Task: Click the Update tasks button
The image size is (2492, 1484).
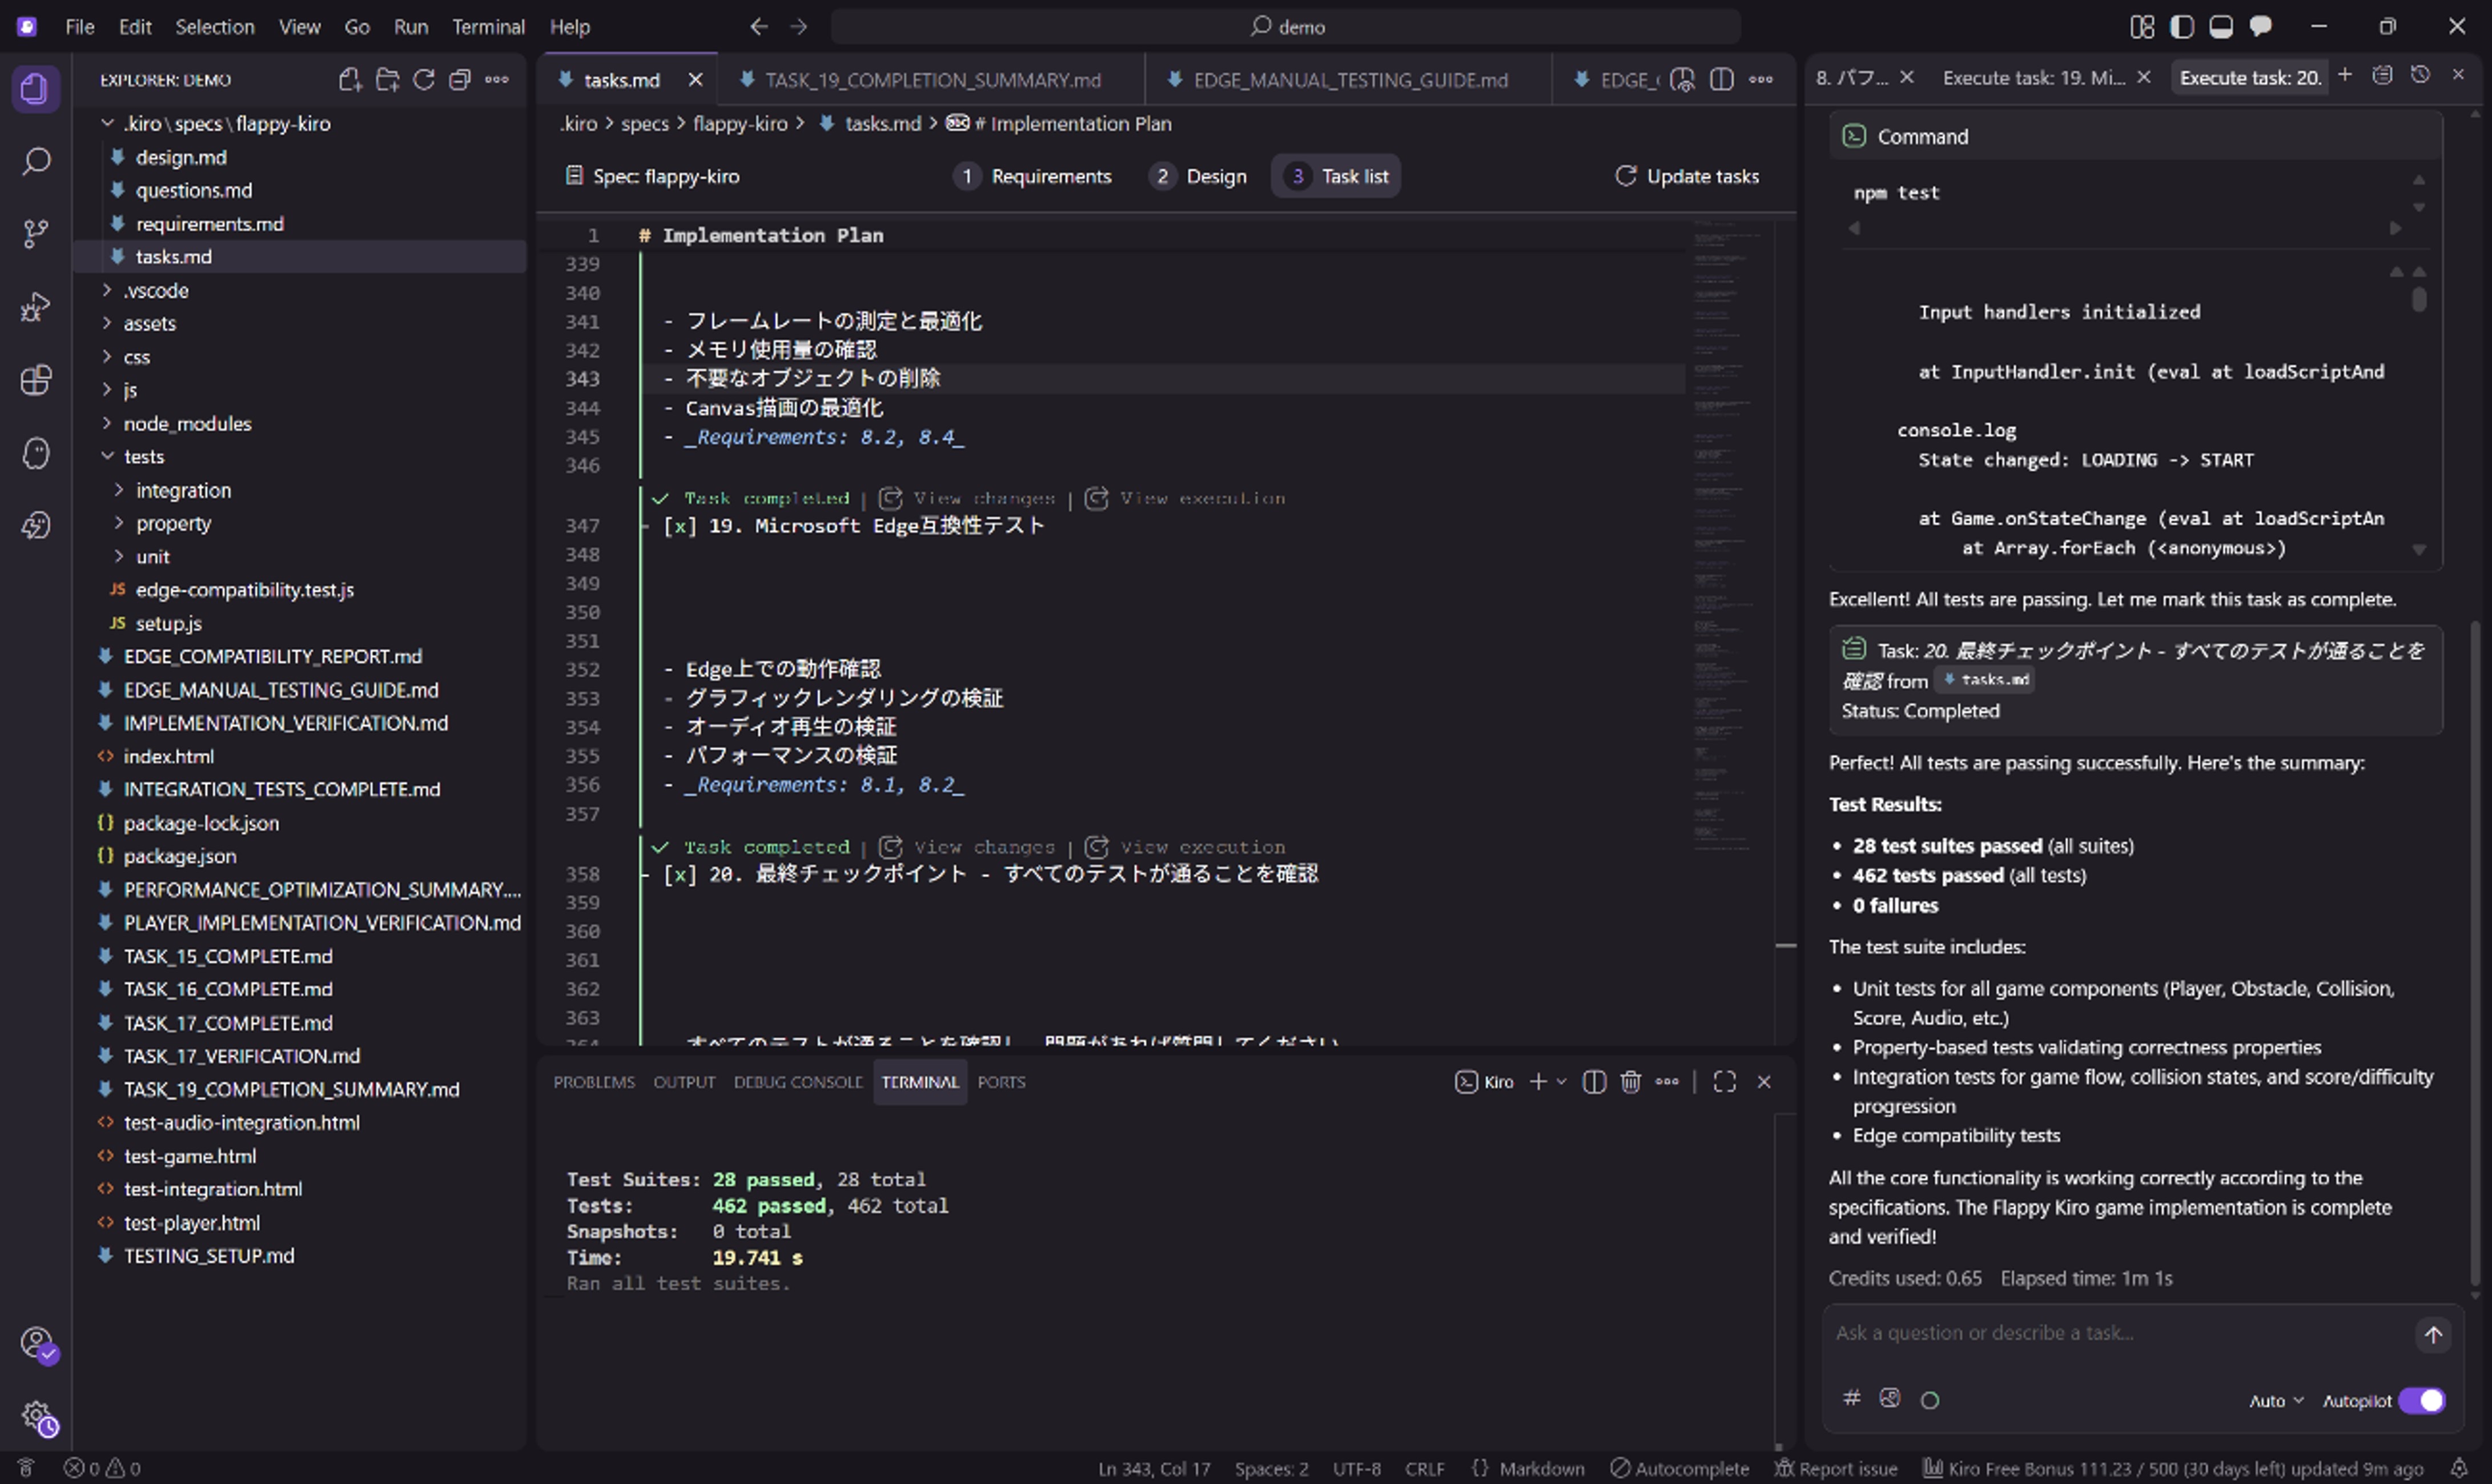Action: [1687, 176]
